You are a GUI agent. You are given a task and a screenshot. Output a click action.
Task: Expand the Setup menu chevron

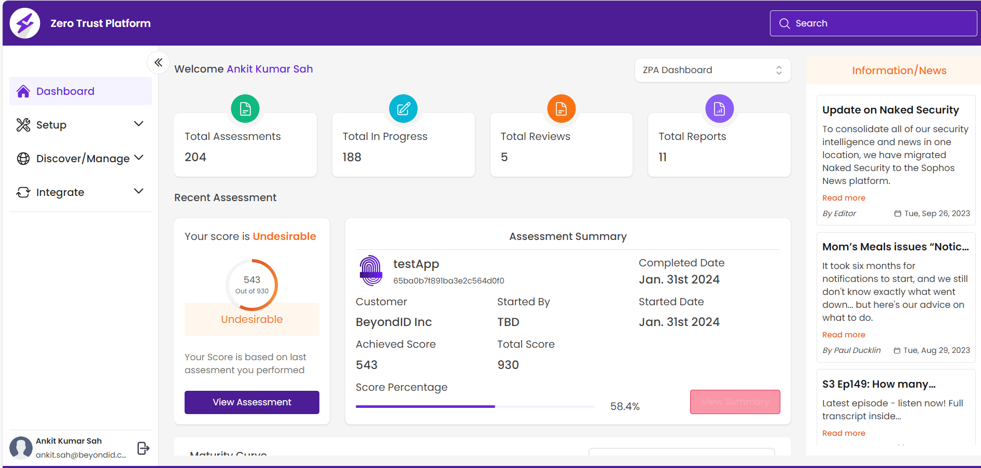138,124
